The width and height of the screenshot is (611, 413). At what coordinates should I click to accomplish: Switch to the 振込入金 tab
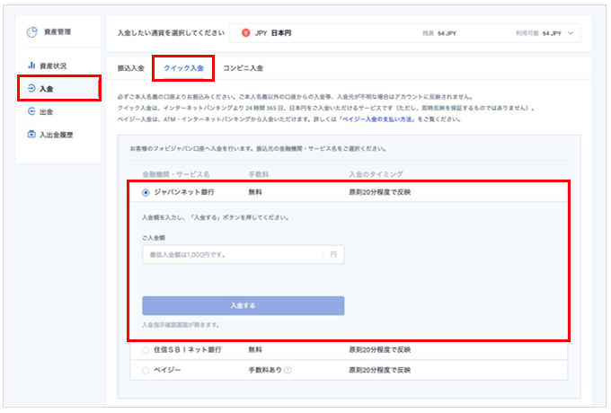[x=131, y=68]
